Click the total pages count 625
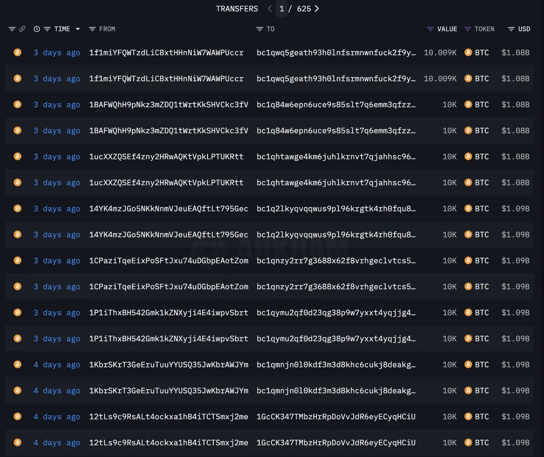Viewport: 544px width, 457px height. point(304,9)
